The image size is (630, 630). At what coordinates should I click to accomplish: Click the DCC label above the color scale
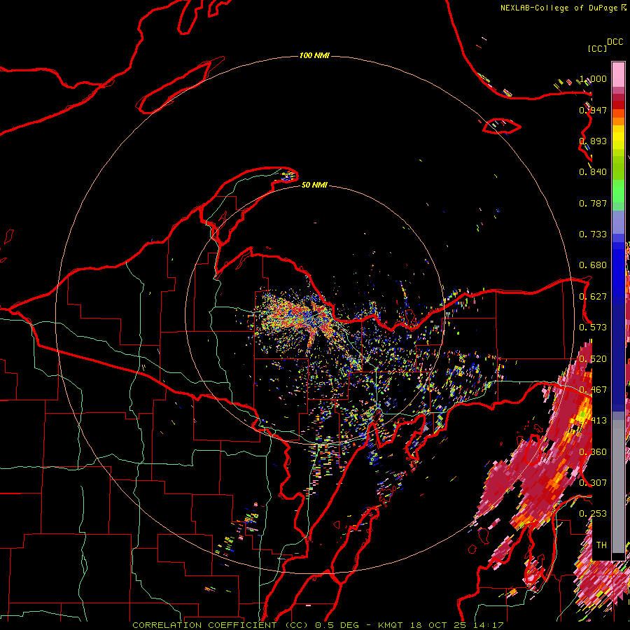615,42
